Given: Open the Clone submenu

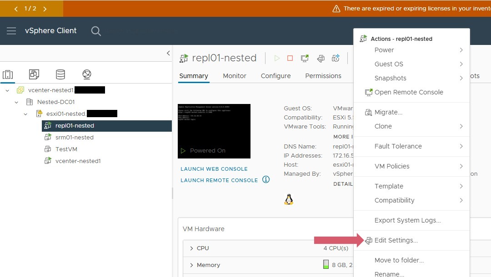Looking at the screenshot, I should coord(411,126).
